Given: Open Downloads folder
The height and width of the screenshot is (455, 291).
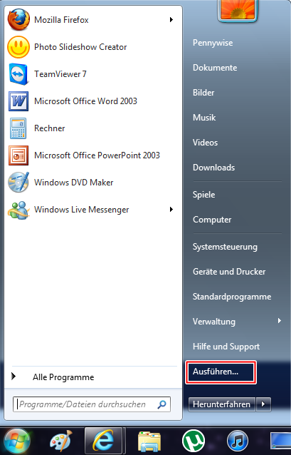Looking at the screenshot, I should point(213,168).
